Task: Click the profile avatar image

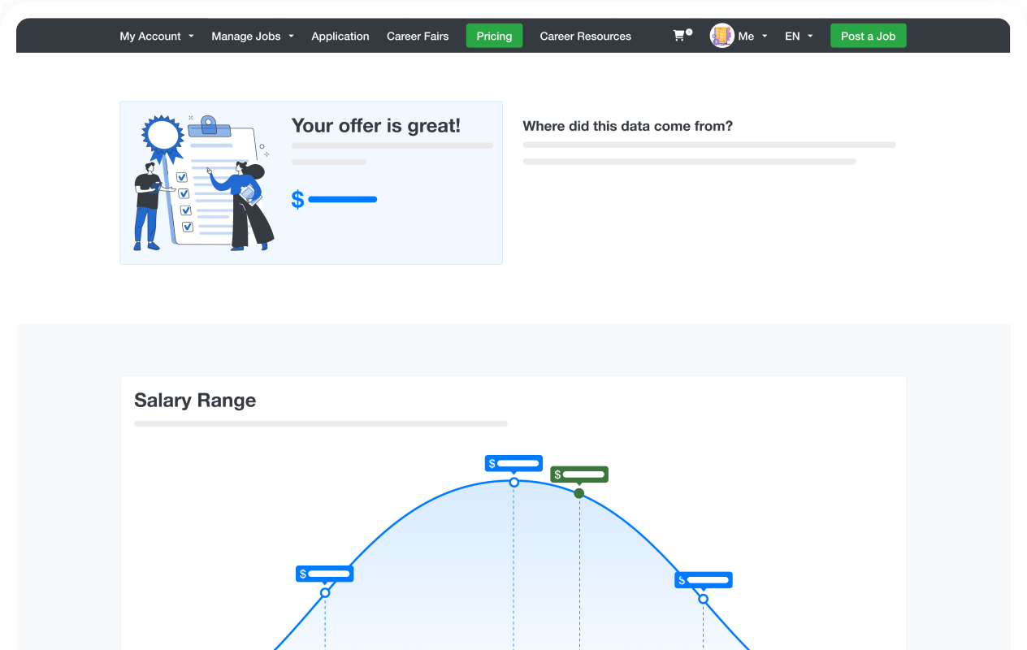Action: [x=721, y=35]
